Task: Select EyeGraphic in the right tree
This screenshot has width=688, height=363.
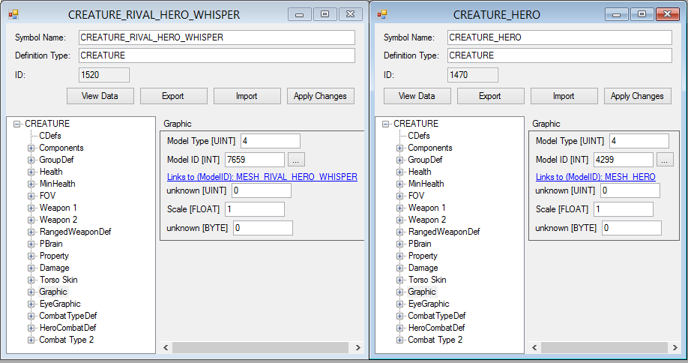Action: coord(428,304)
